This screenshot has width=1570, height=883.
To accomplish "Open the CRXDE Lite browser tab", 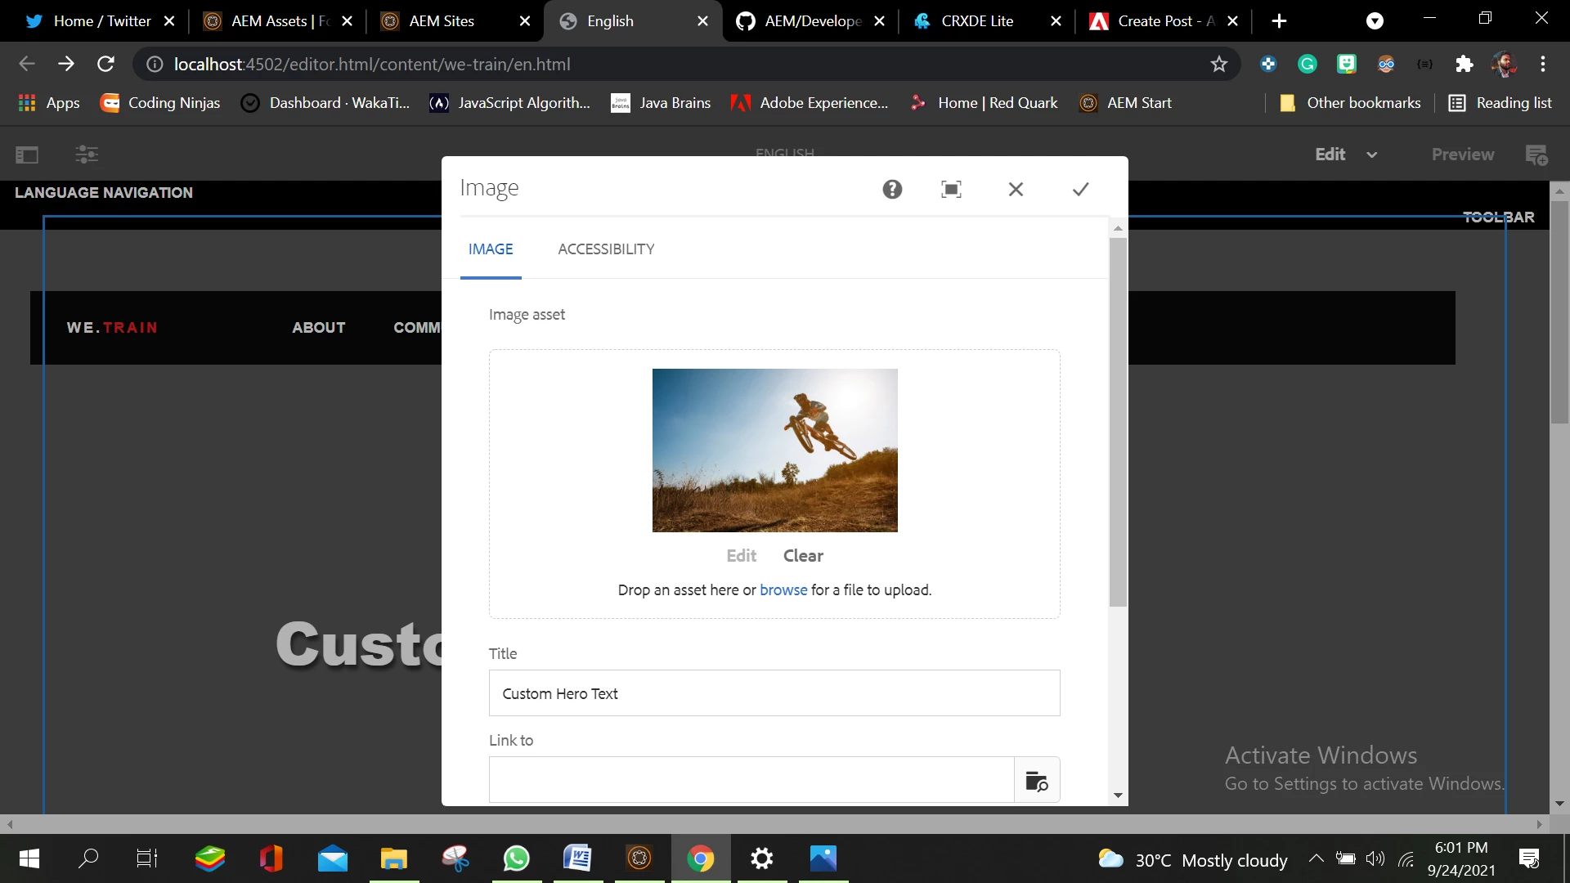I will click(976, 21).
